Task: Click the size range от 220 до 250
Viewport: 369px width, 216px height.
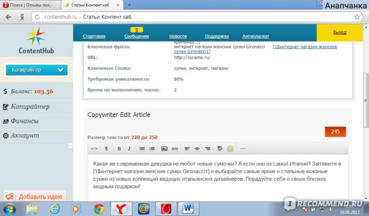Action: pos(141,137)
